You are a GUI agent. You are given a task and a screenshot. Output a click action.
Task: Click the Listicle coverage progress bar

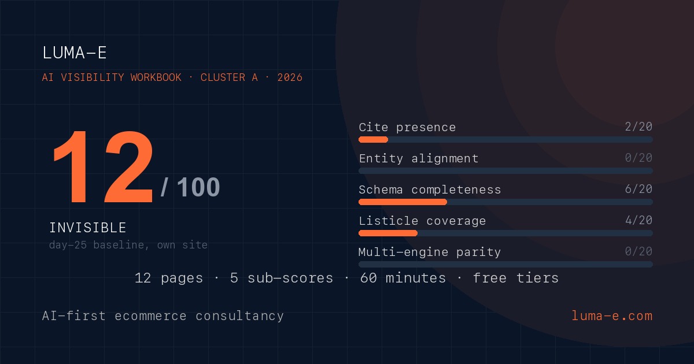pos(505,233)
